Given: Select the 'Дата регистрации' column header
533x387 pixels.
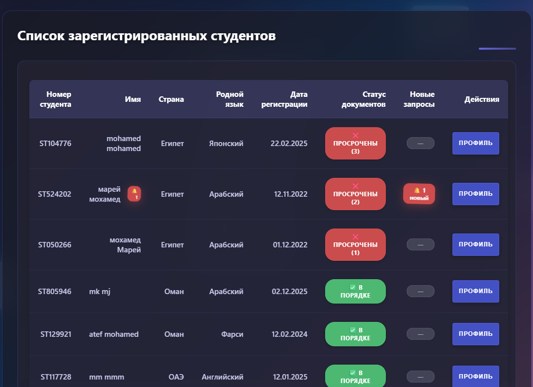Looking at the screenshot, I should (284, 99).
